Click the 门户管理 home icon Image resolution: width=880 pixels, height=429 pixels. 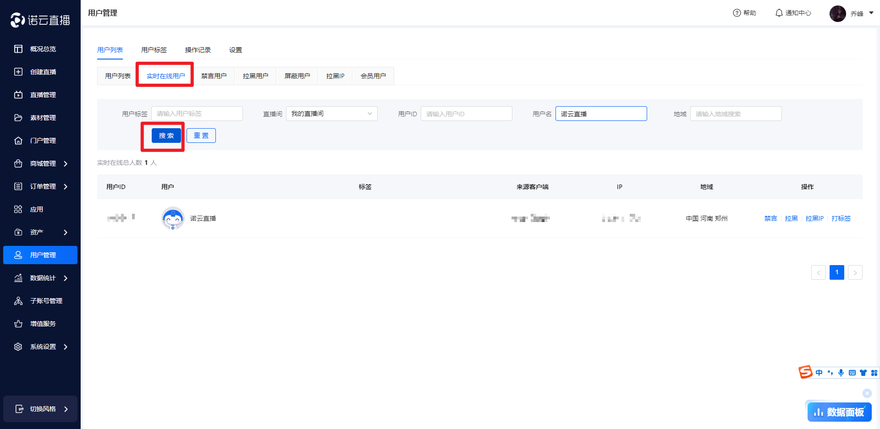click(x=18, y=141)
